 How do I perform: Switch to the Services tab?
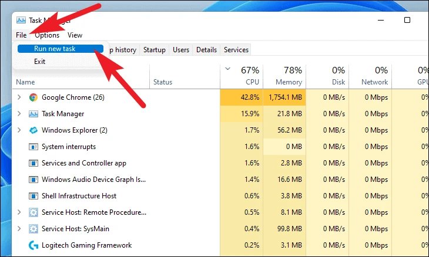coord(236,50)
